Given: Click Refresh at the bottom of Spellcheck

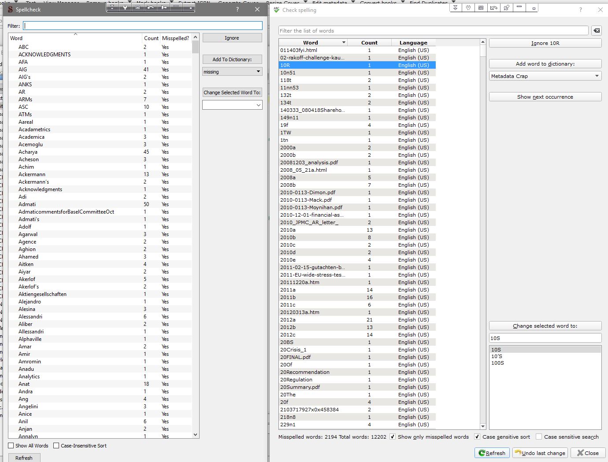Looking at the screenshot, I should coord(24,458).
